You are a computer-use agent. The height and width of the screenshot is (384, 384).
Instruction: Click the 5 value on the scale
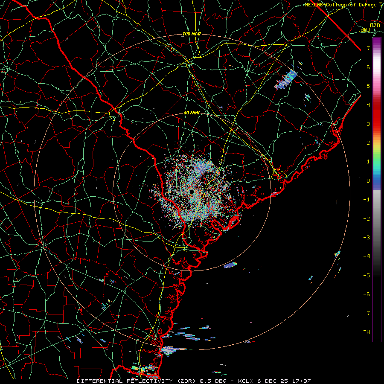pyautogui.click(x=368, y=86)
